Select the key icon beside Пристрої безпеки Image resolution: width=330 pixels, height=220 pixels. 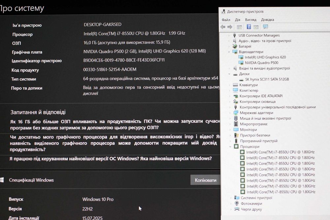pos(236,135)
